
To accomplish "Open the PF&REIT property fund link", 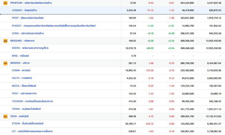I will click(x=53, y=26).
